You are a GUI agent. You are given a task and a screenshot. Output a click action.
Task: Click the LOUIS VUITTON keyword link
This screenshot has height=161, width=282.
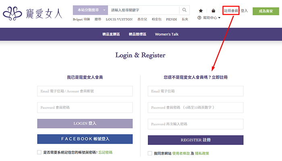pos(118,19)
